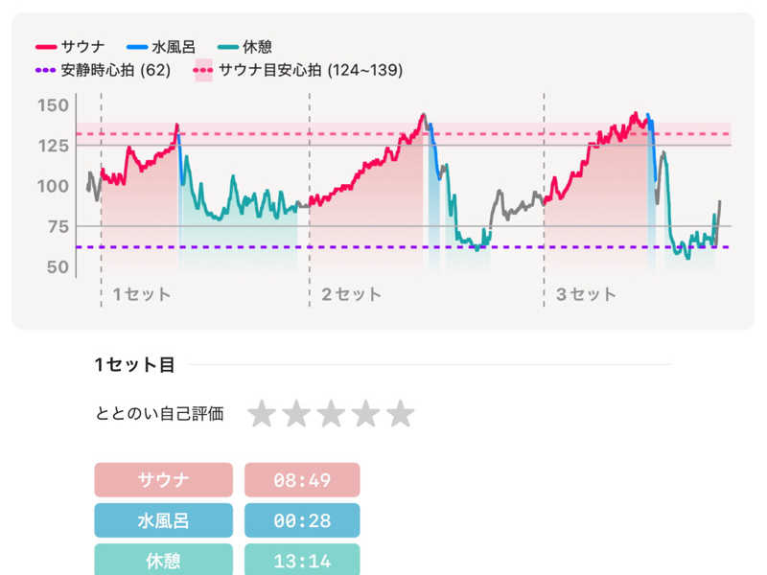Set rating to four stars
Image resolution: width=767 pixels, height=575 pixels.
pyautogui.click(x=365, y=414)
